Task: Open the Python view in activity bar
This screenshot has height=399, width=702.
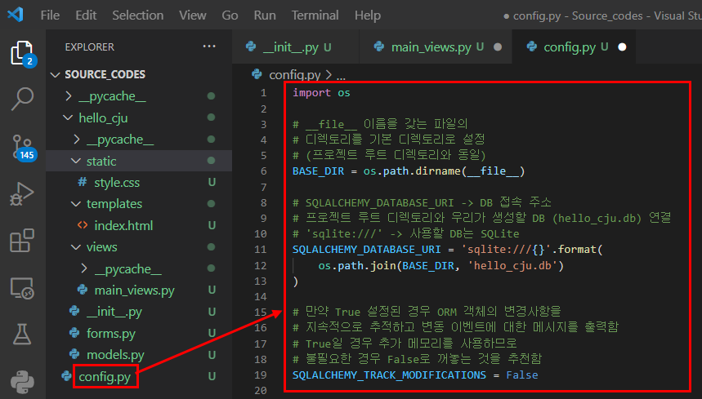Action: coord(22,382)
